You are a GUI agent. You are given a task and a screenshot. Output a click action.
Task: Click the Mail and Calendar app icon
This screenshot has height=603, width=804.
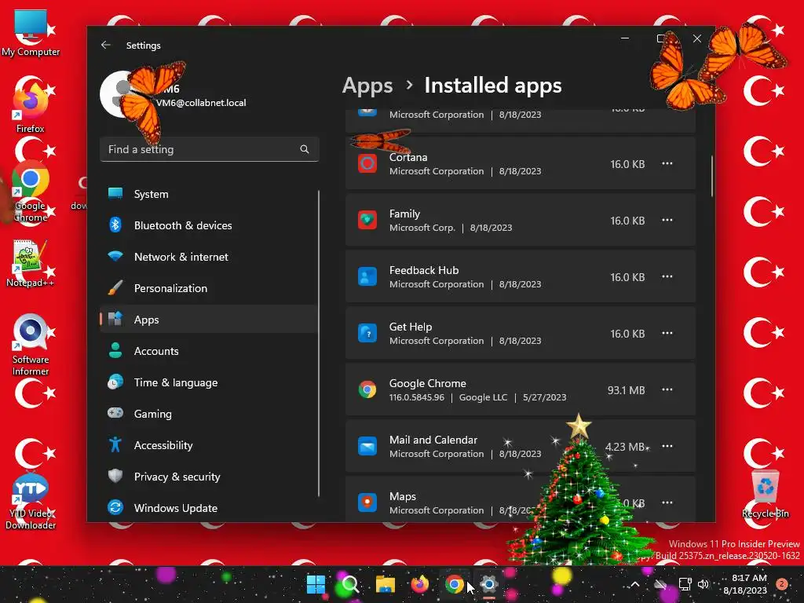367,446
